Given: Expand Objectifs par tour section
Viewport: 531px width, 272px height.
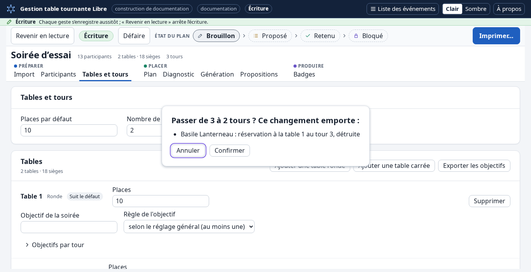Looking at the screenshot, I should click(x=54, y=245).
